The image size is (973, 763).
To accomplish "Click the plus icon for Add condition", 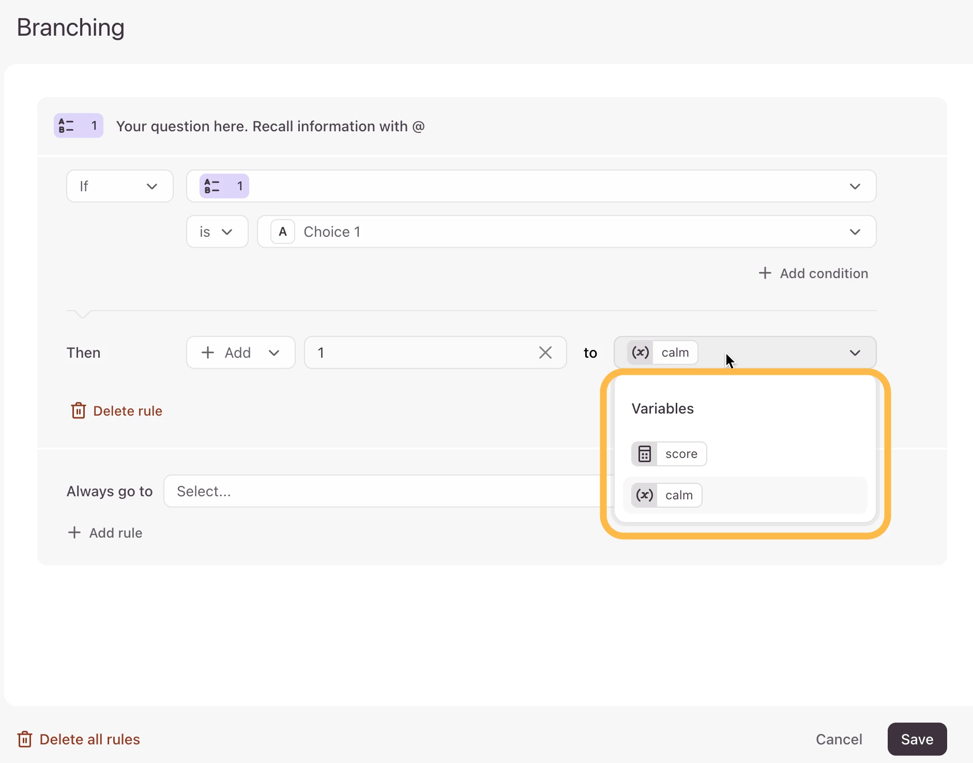I will click(x=765, y=273).
